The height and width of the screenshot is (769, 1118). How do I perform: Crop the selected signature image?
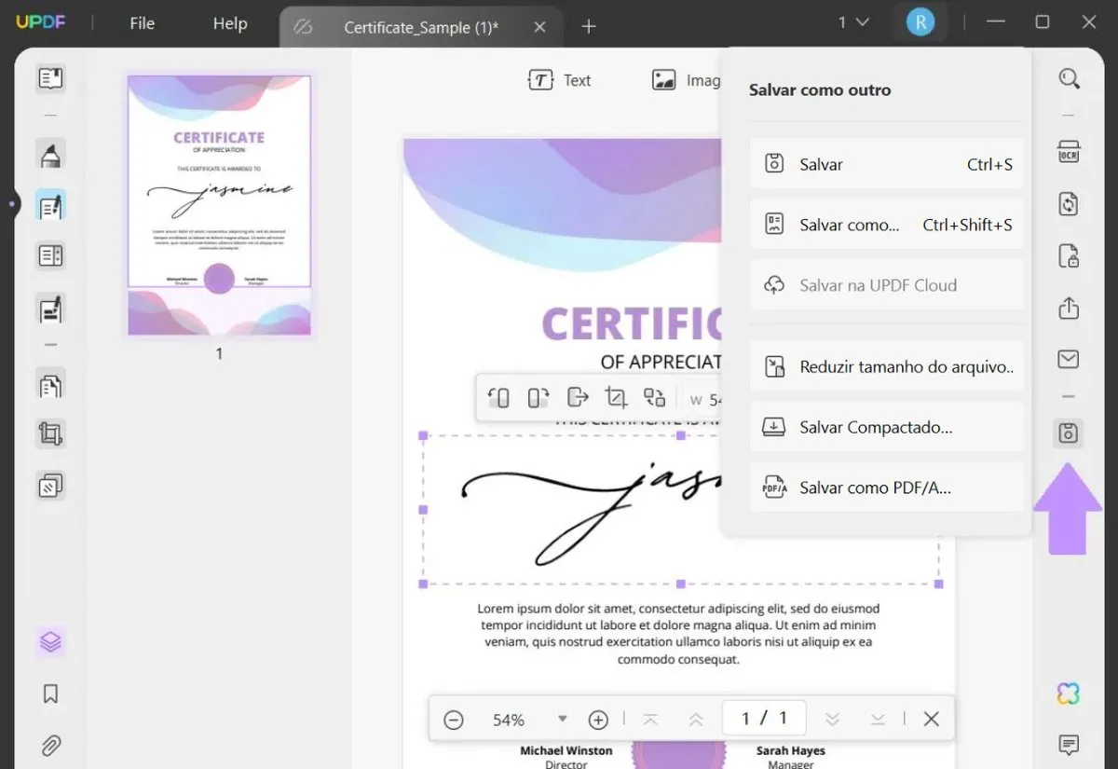[616, 397]
